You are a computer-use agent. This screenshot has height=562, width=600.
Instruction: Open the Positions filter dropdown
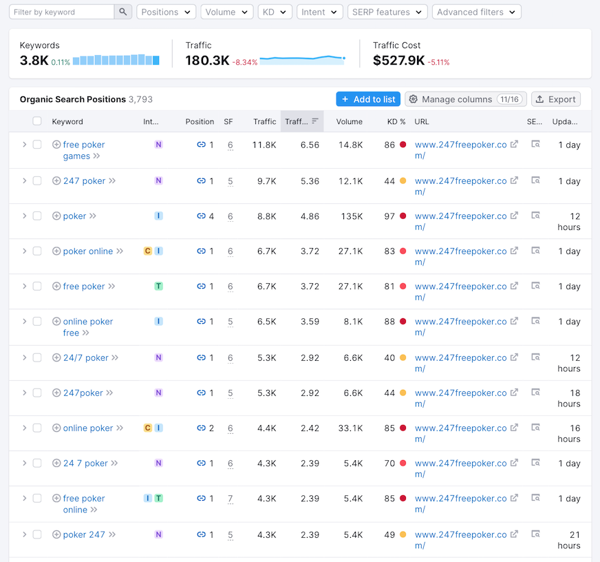pos(166,12)
